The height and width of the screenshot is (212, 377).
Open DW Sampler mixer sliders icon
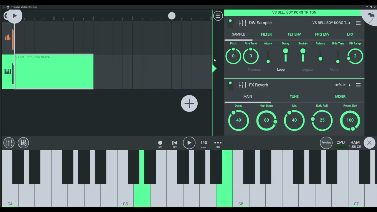point(242,23)
